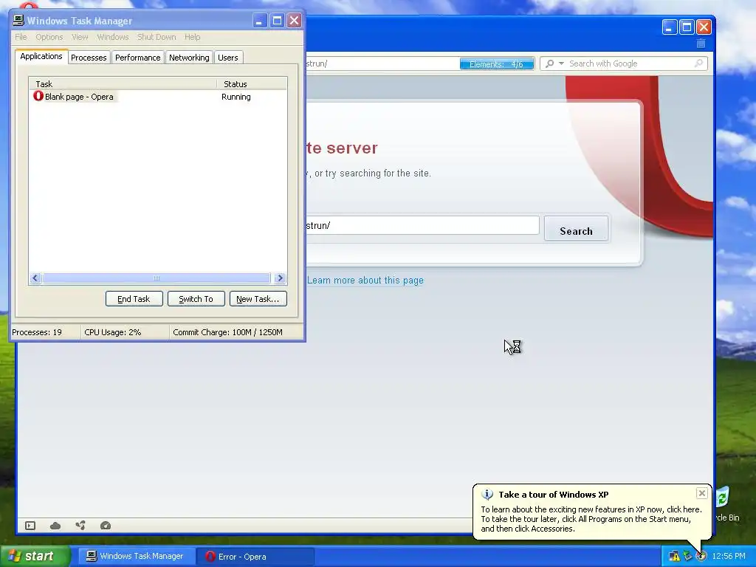Click the Elements 4/6 loading progress bar

497,63
